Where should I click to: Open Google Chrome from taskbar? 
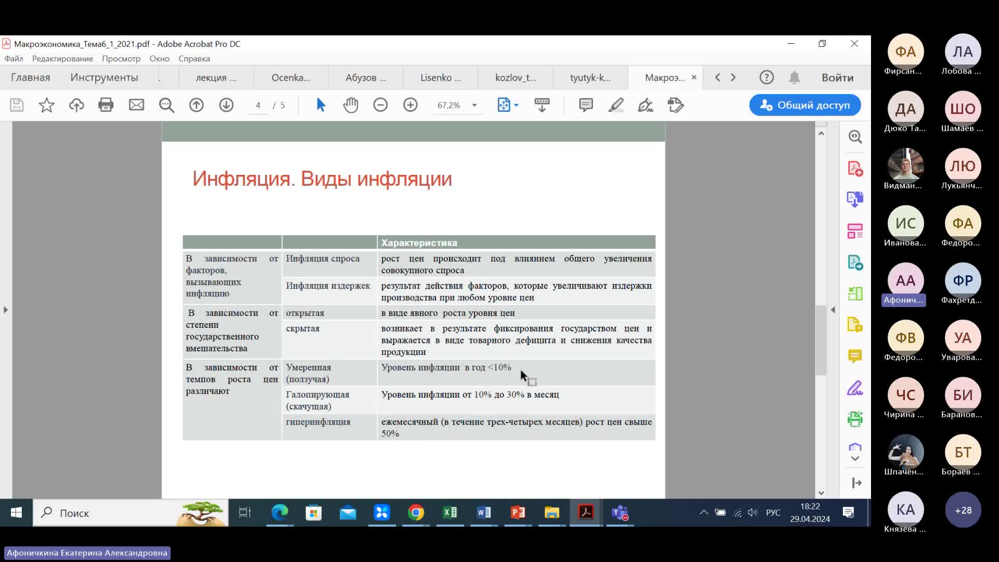416,513
